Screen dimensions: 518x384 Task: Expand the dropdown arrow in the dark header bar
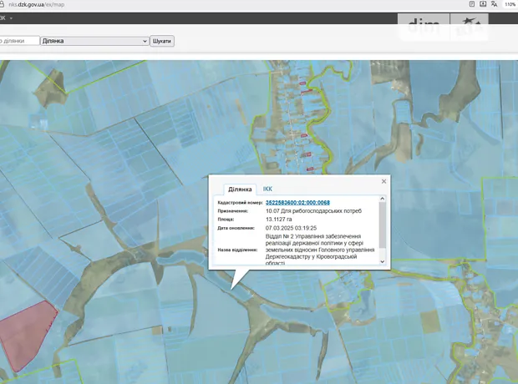12,18
